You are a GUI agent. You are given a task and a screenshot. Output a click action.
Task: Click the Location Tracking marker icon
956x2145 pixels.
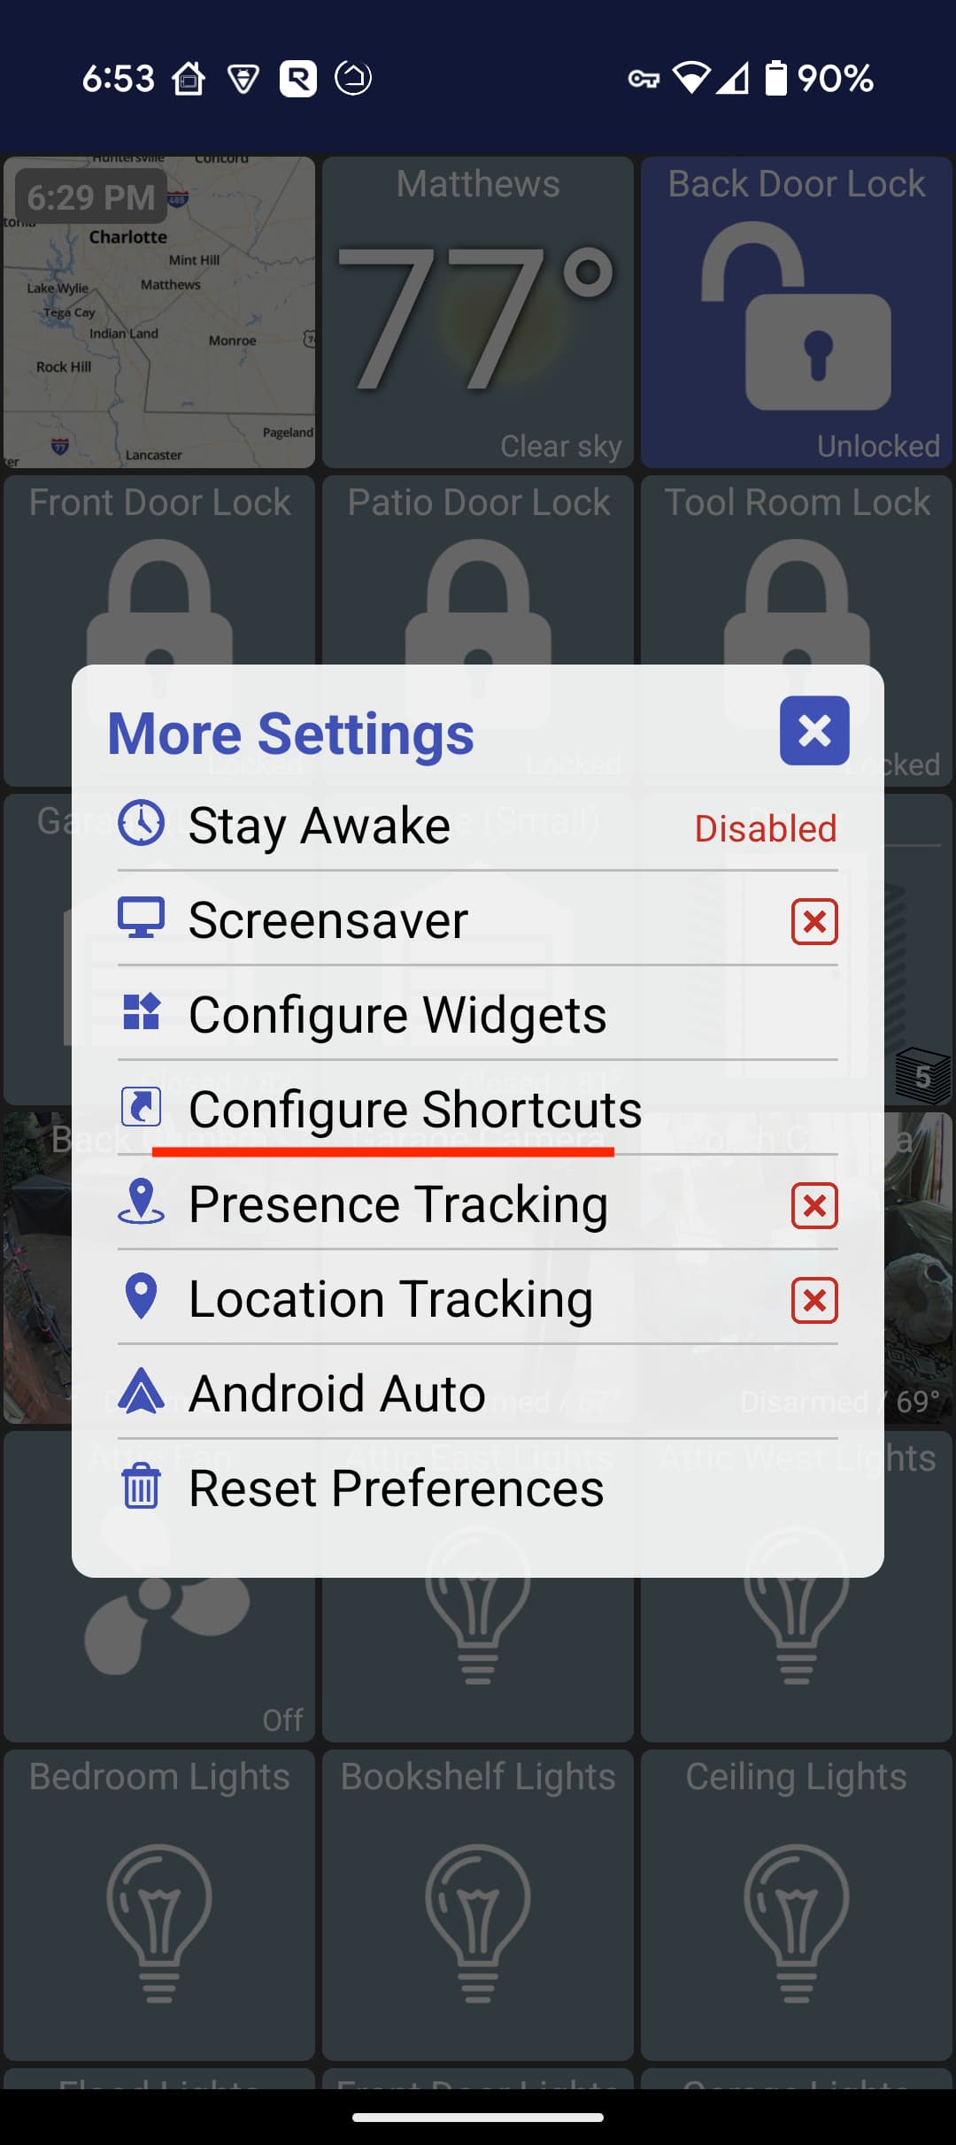tap(142, 1296)
